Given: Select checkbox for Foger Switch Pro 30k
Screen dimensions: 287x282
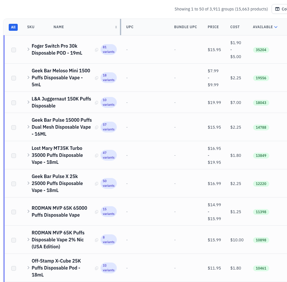Looking at the screenshot, I should 14,50.
